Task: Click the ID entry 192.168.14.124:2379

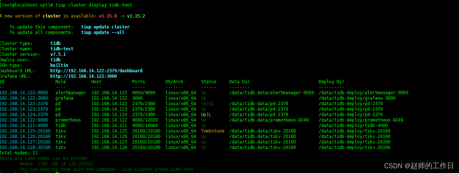Action: coord(24,115)
